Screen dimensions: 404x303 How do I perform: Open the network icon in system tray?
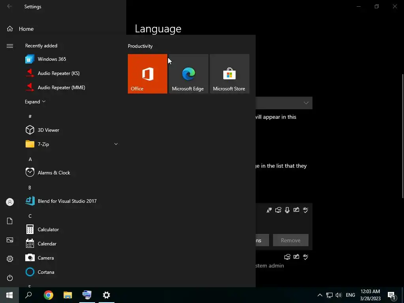coord(329,295)
